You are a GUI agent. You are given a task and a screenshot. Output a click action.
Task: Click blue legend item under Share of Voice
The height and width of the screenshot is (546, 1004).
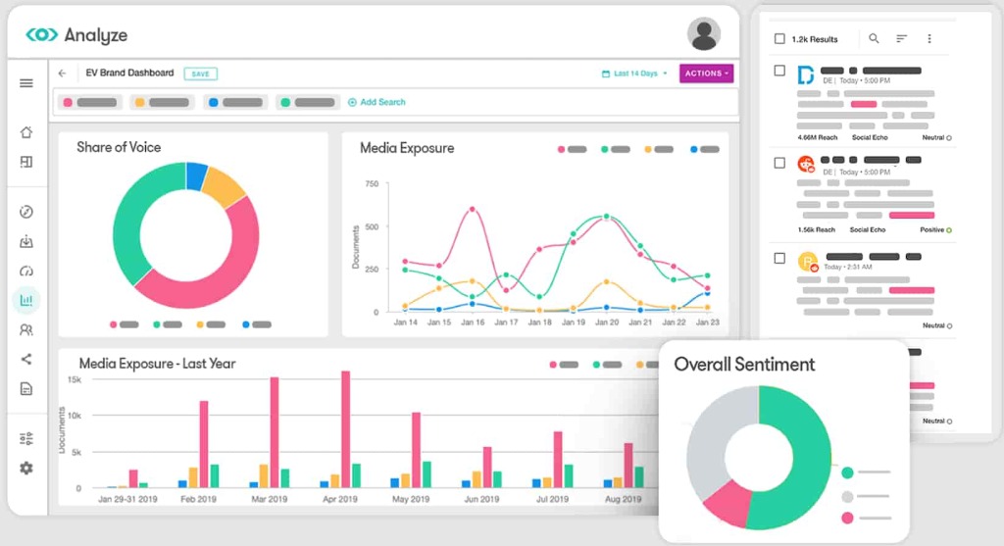pos(257,324)
